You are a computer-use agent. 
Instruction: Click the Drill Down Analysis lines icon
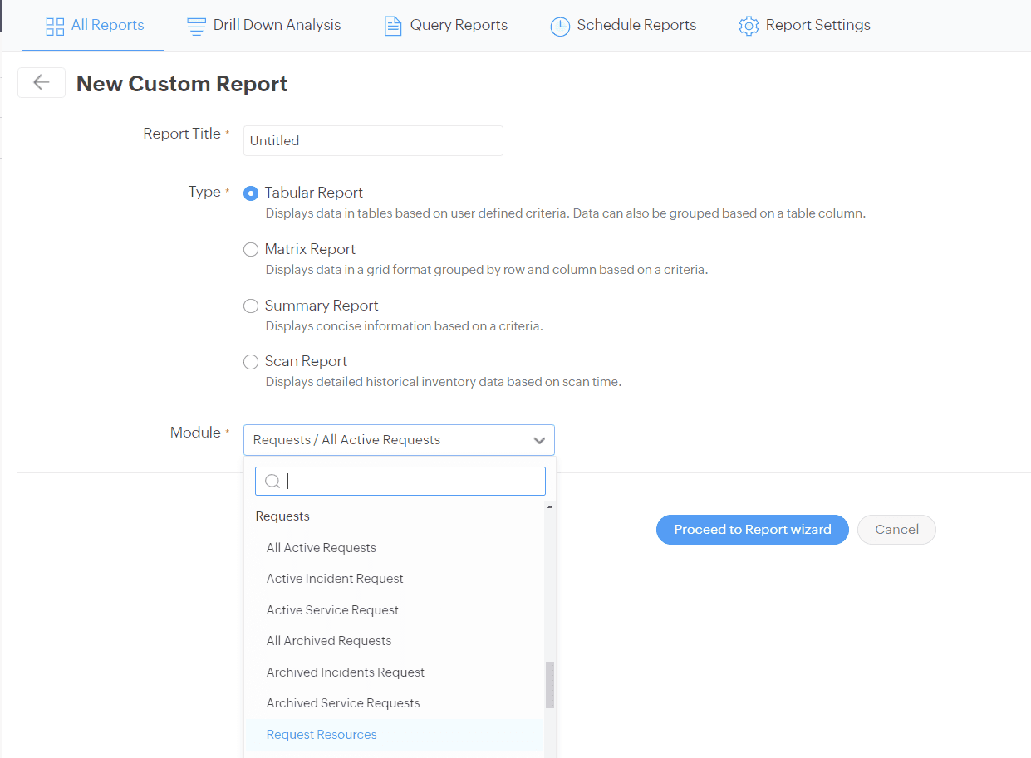pos(196,26)
